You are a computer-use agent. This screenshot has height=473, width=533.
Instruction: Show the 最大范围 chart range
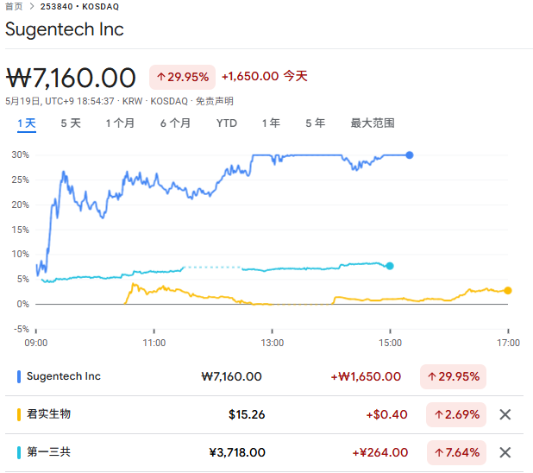pyautogui.click(x=373, y=123)
